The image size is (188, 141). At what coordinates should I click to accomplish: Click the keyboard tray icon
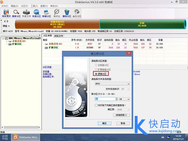click(163, 137)
